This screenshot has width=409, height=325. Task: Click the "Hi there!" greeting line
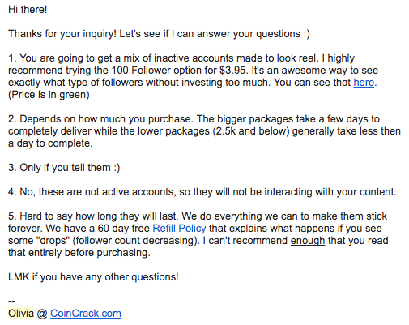[28, 10]
